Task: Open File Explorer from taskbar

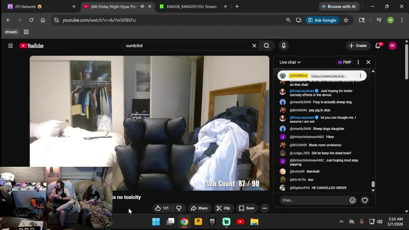Action: [254, 222]
